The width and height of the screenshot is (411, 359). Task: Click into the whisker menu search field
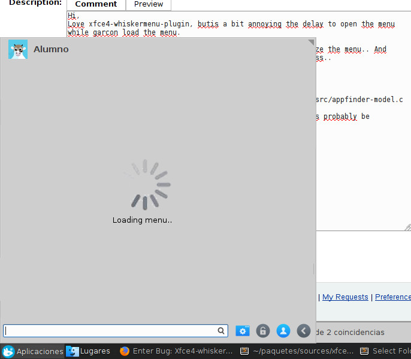tap(111, 331)
